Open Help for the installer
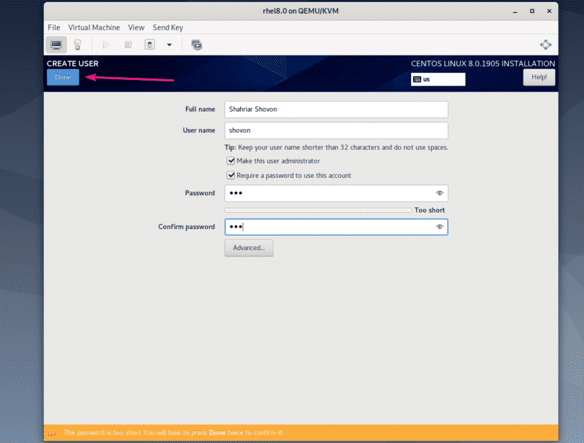Screen dimensions: 584x443 (x=539, y=77)
